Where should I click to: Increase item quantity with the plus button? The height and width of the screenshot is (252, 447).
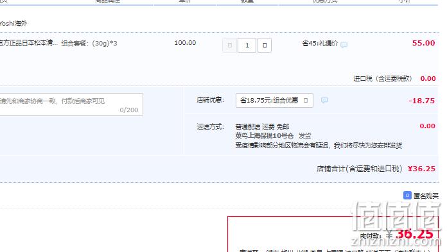pyautogui.click(x=265, y=46)
